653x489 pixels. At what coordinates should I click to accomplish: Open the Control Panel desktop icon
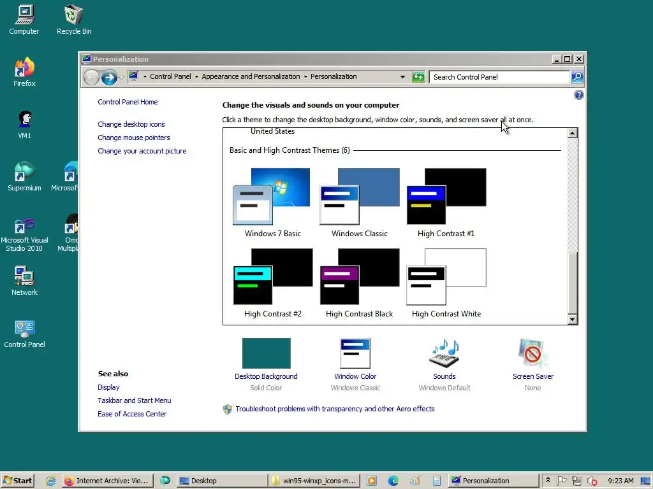24,334
